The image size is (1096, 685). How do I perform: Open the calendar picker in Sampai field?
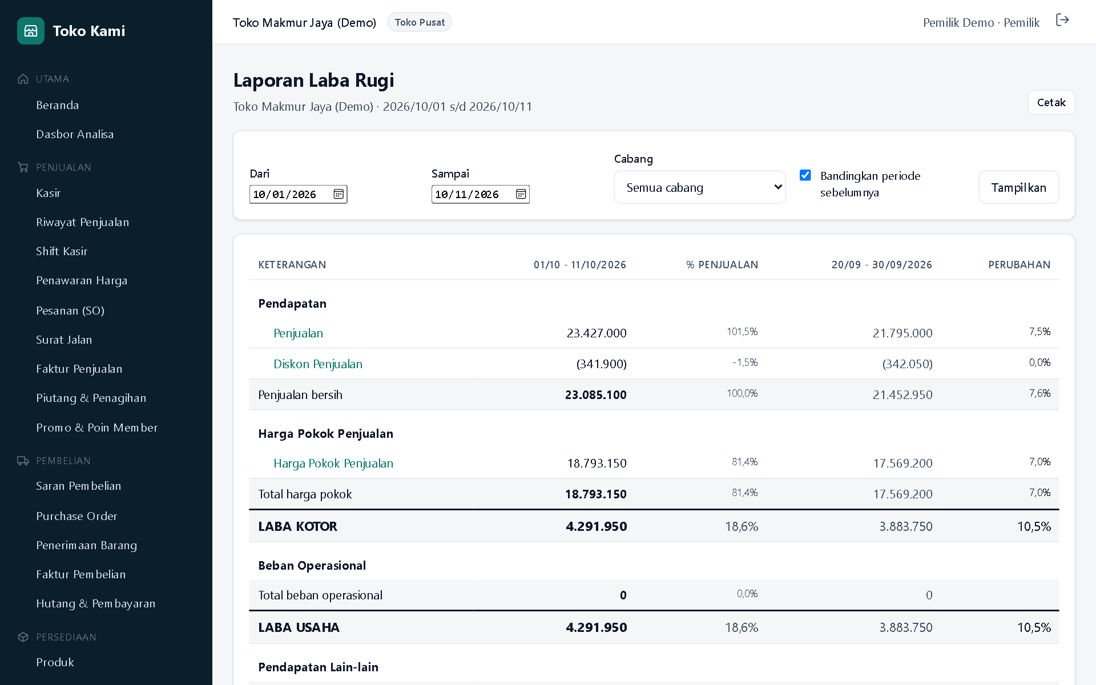point(521,194)
